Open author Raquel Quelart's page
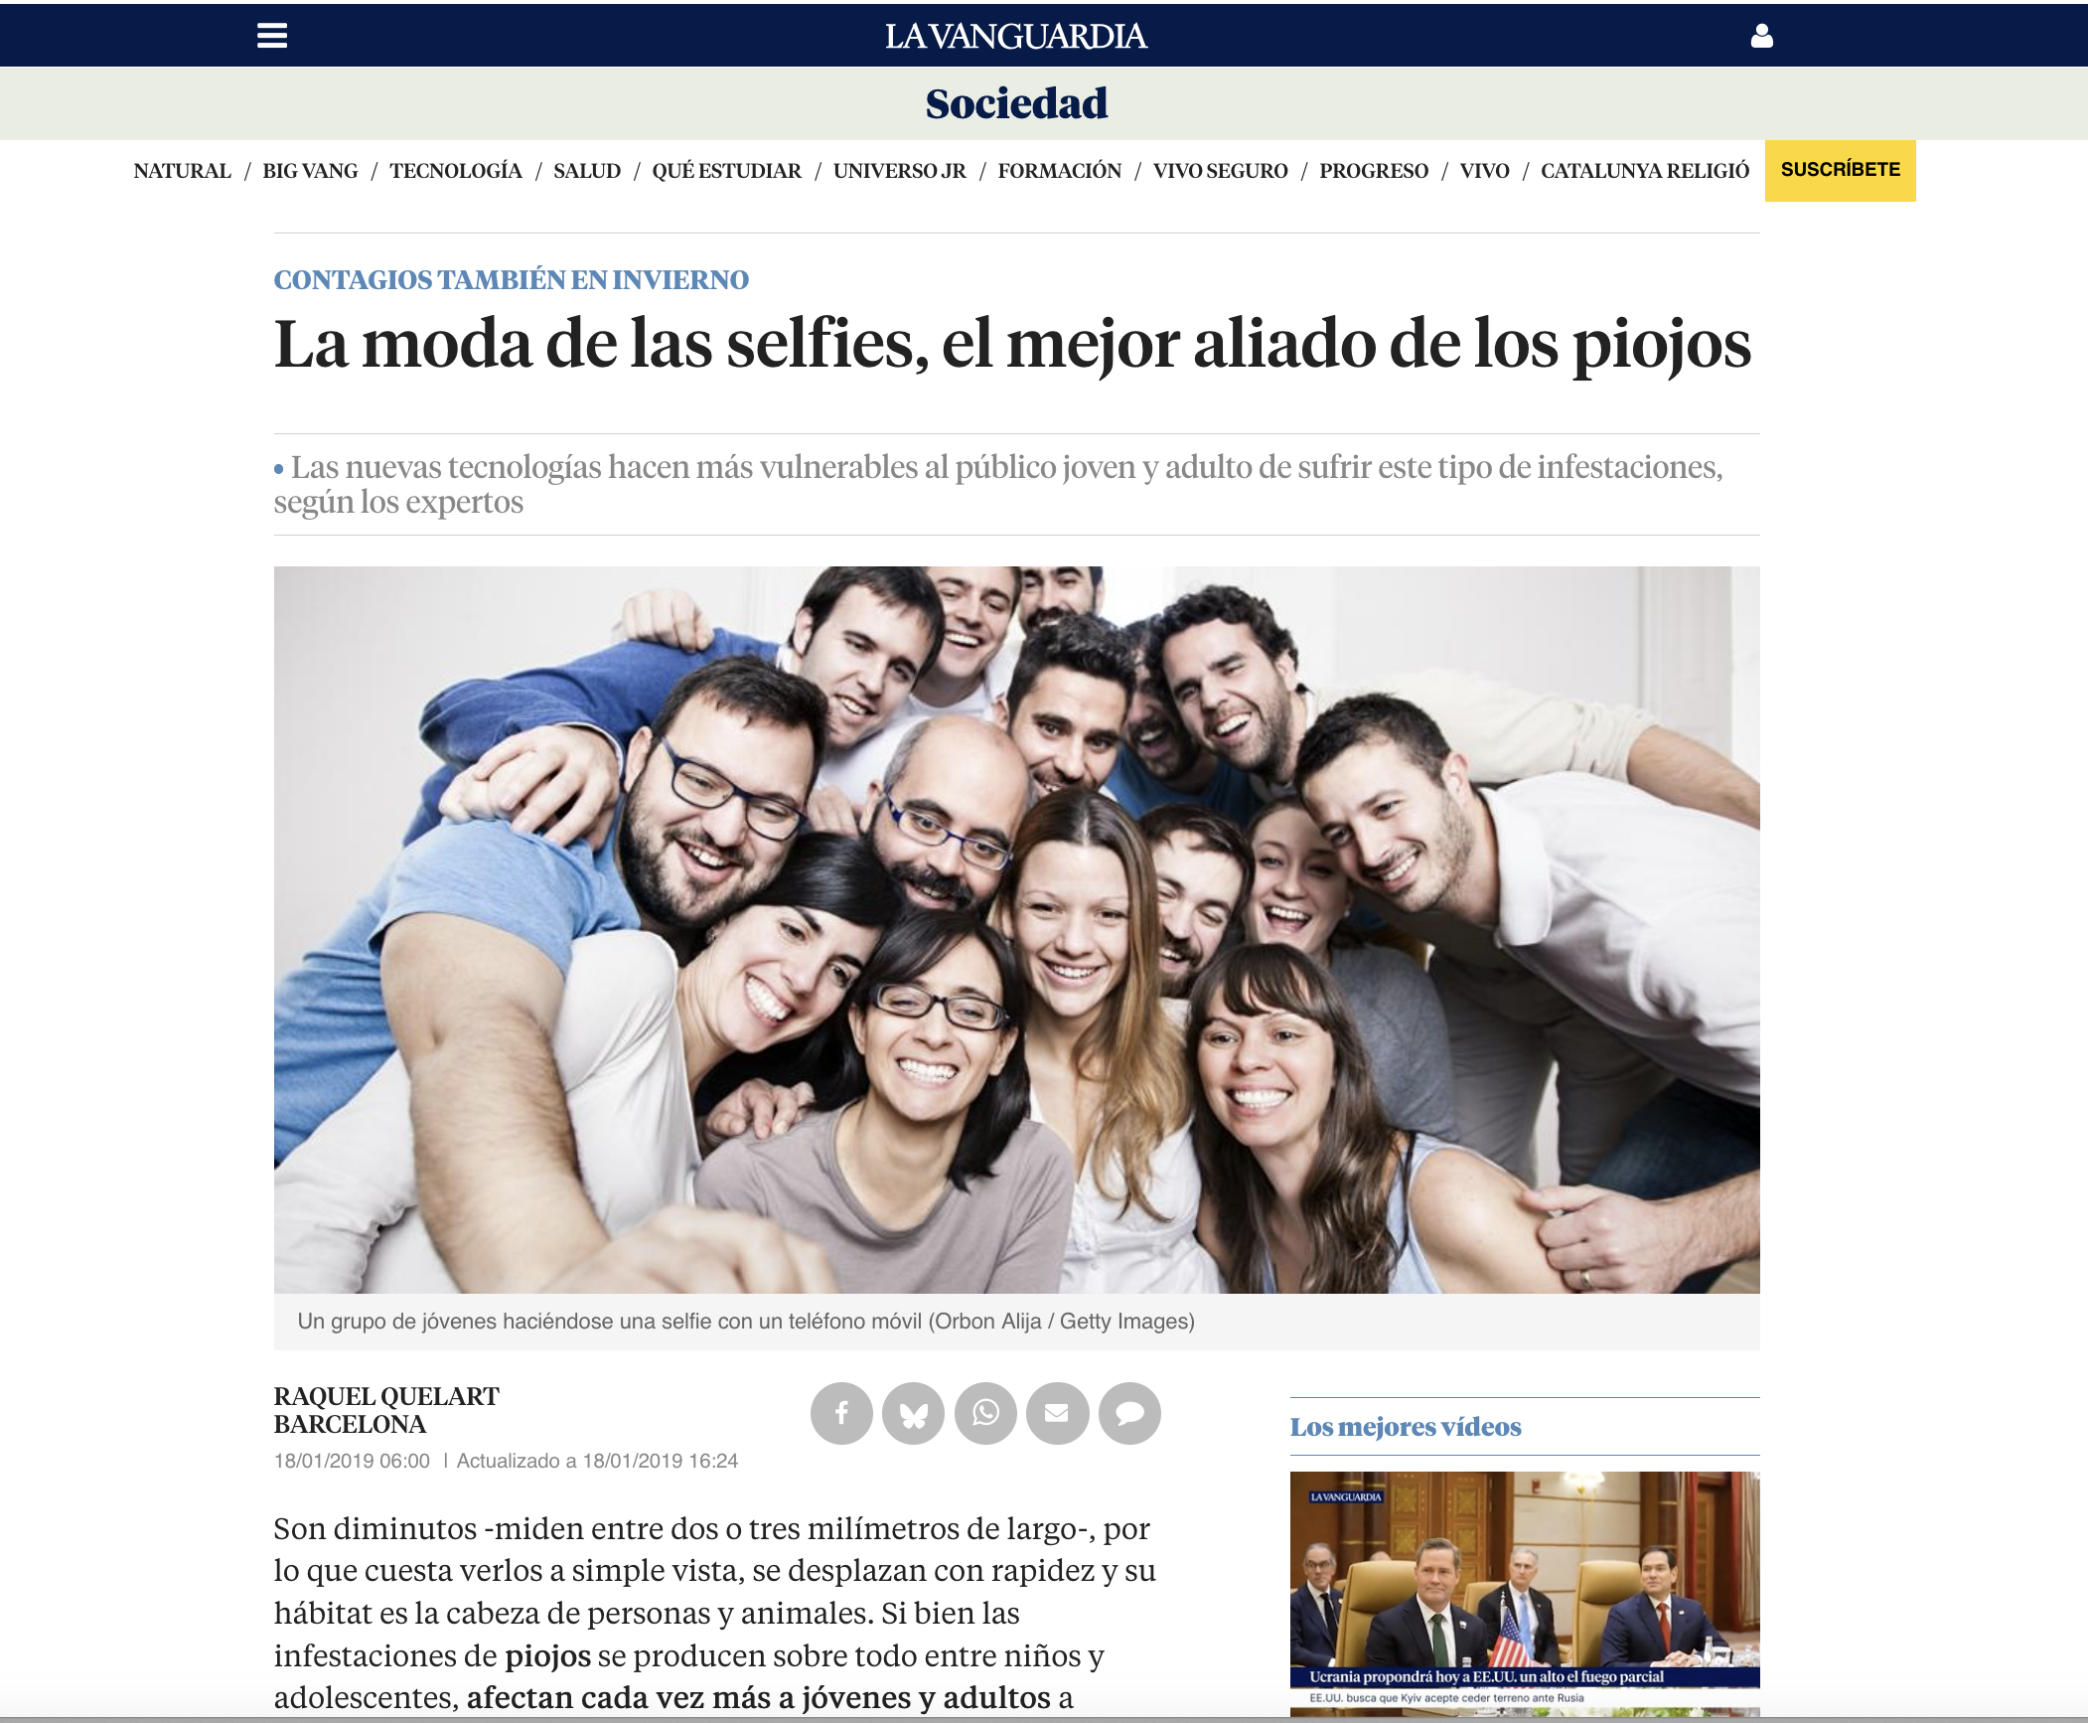The image size is (2088, 1723). (x=386, y=1396)
